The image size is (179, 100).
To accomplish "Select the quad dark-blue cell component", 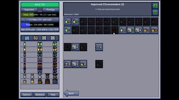I will pyautogui.click(x=55, y=71).
